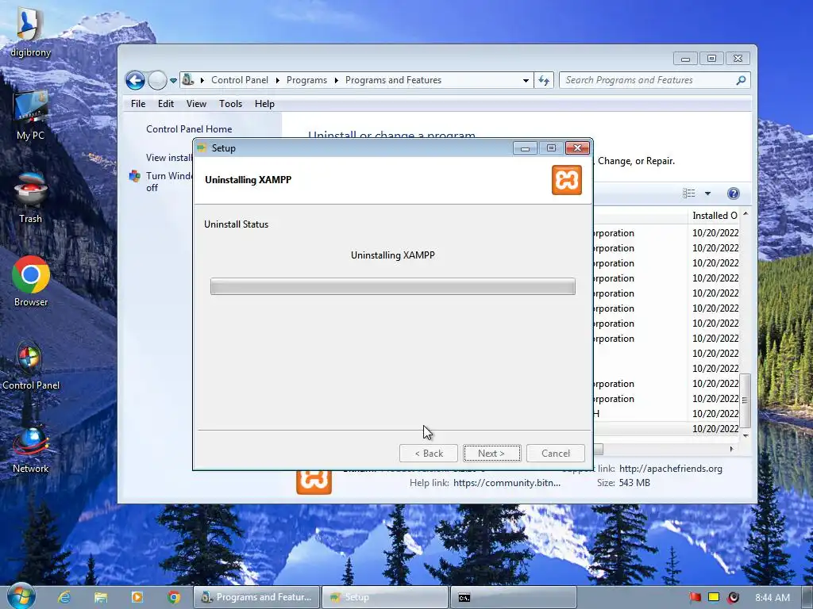
Task: Open help with the question mark icon
Action: (733, 193)
